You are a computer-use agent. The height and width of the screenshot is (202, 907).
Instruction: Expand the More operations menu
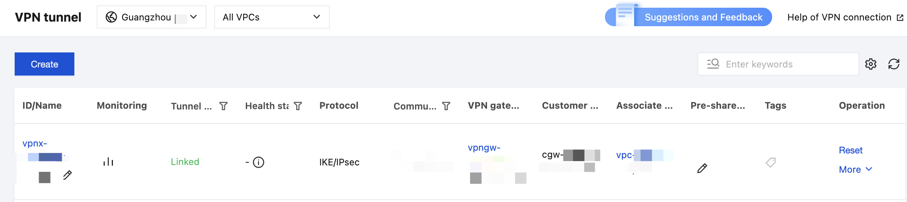[855, 170]
